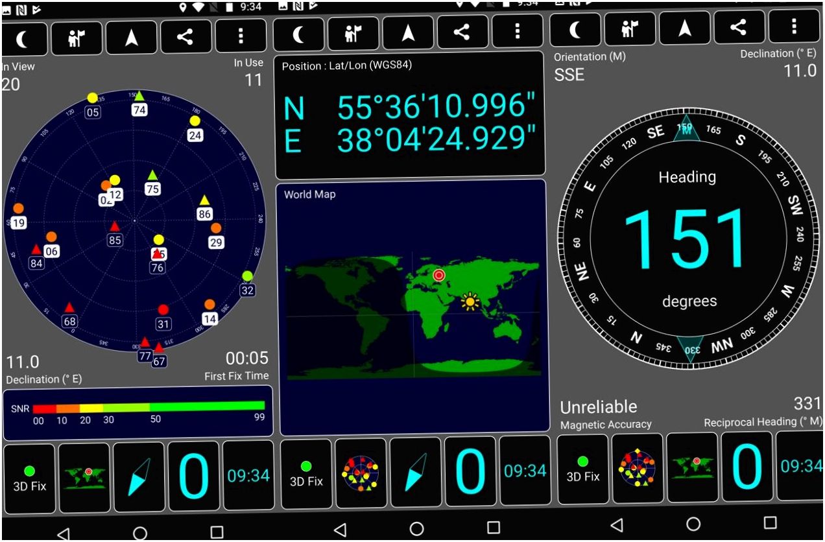Image resolution: width=825 pixels, height=542 pixels.
Task: Tap red location marker on the World Map
Action: coord(439,276)
